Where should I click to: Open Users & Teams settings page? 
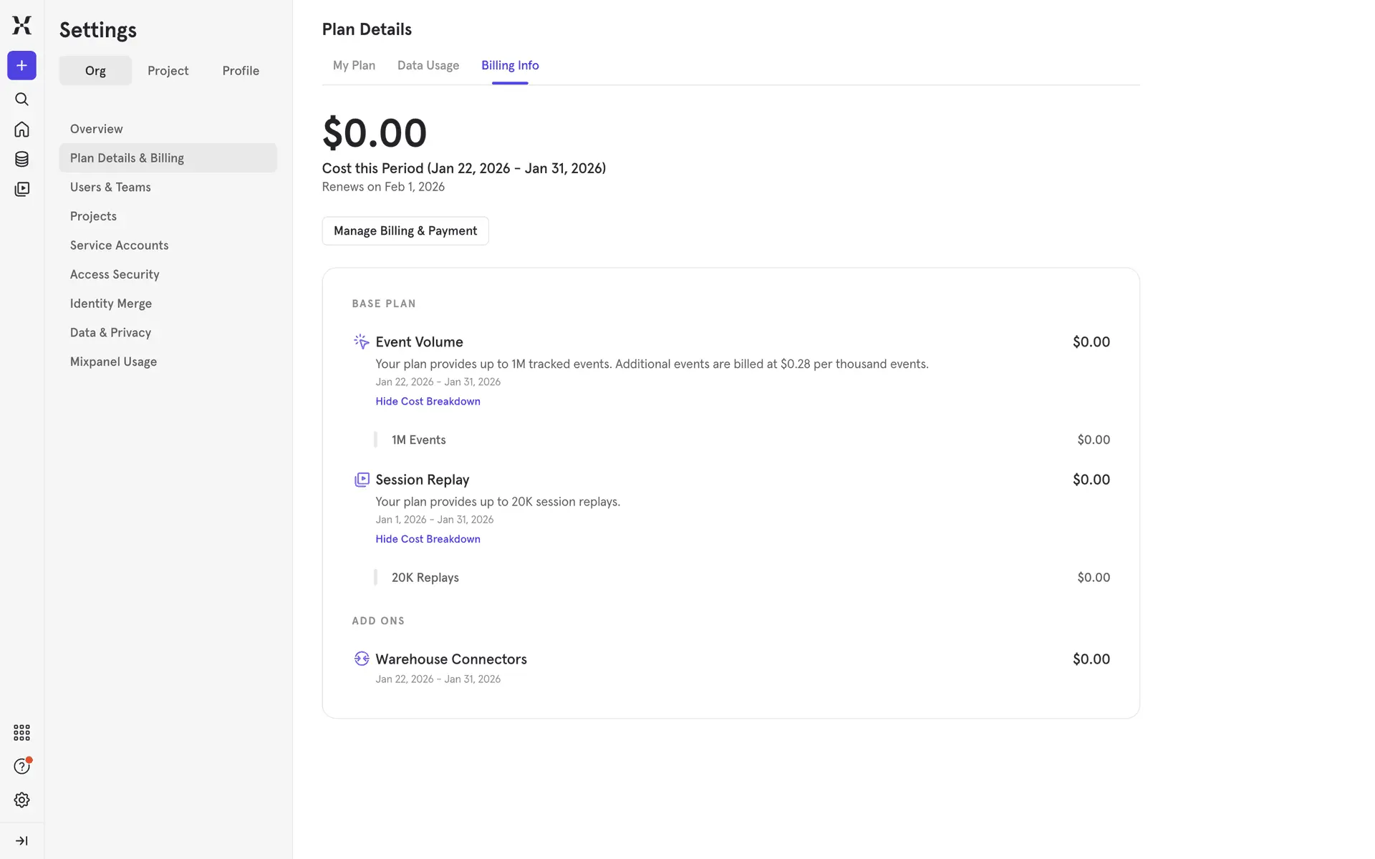click(x=110, y=187)
